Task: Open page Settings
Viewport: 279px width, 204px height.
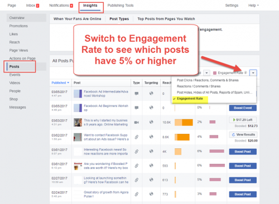Action: 232,6
